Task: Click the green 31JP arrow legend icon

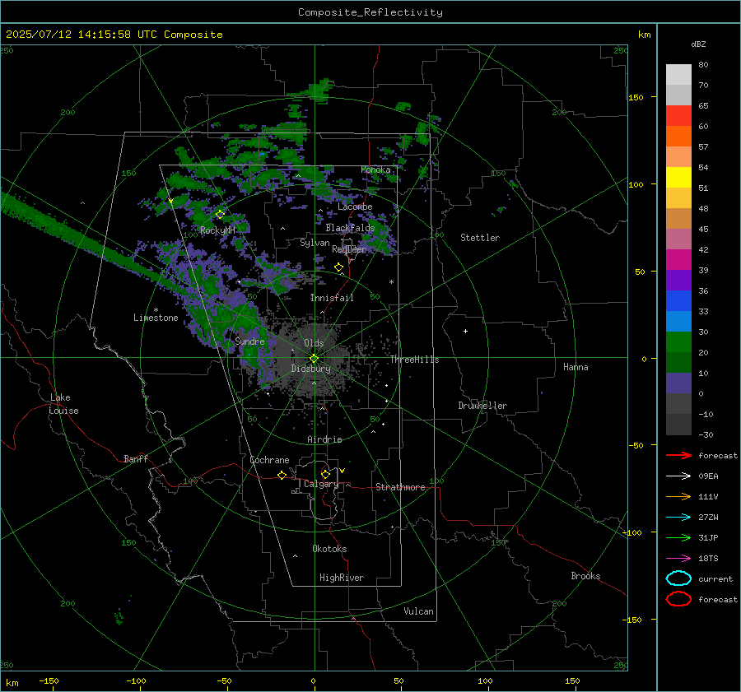Action: tap(678, 537)
